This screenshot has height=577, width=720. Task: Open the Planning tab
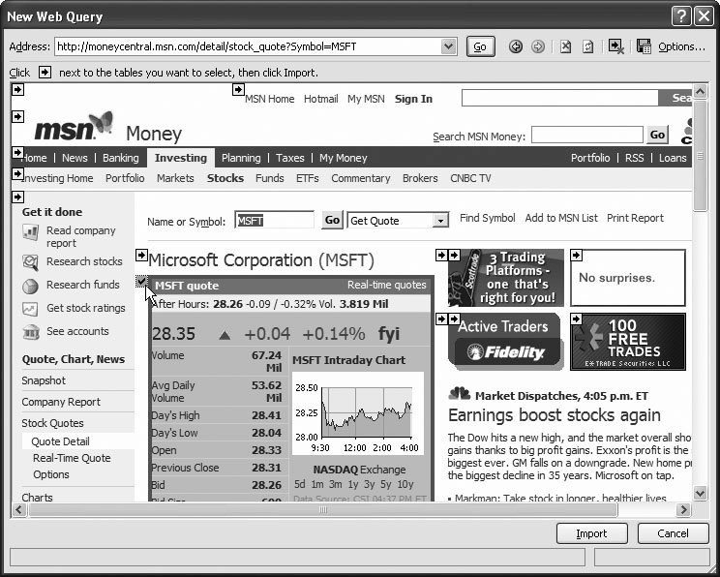[241, 158]
